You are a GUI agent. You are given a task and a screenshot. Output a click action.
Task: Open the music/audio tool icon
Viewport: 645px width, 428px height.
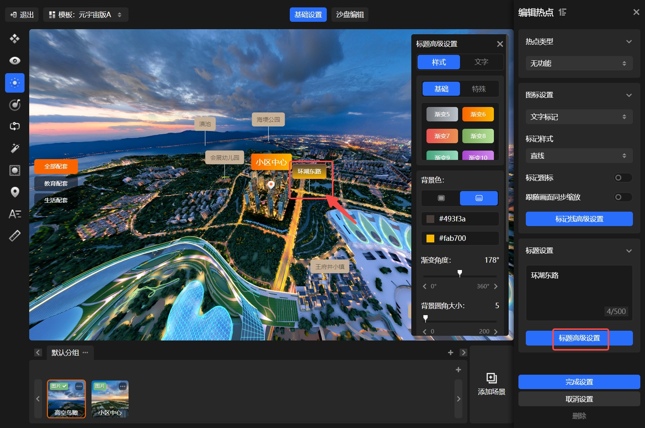coord(15,105)
